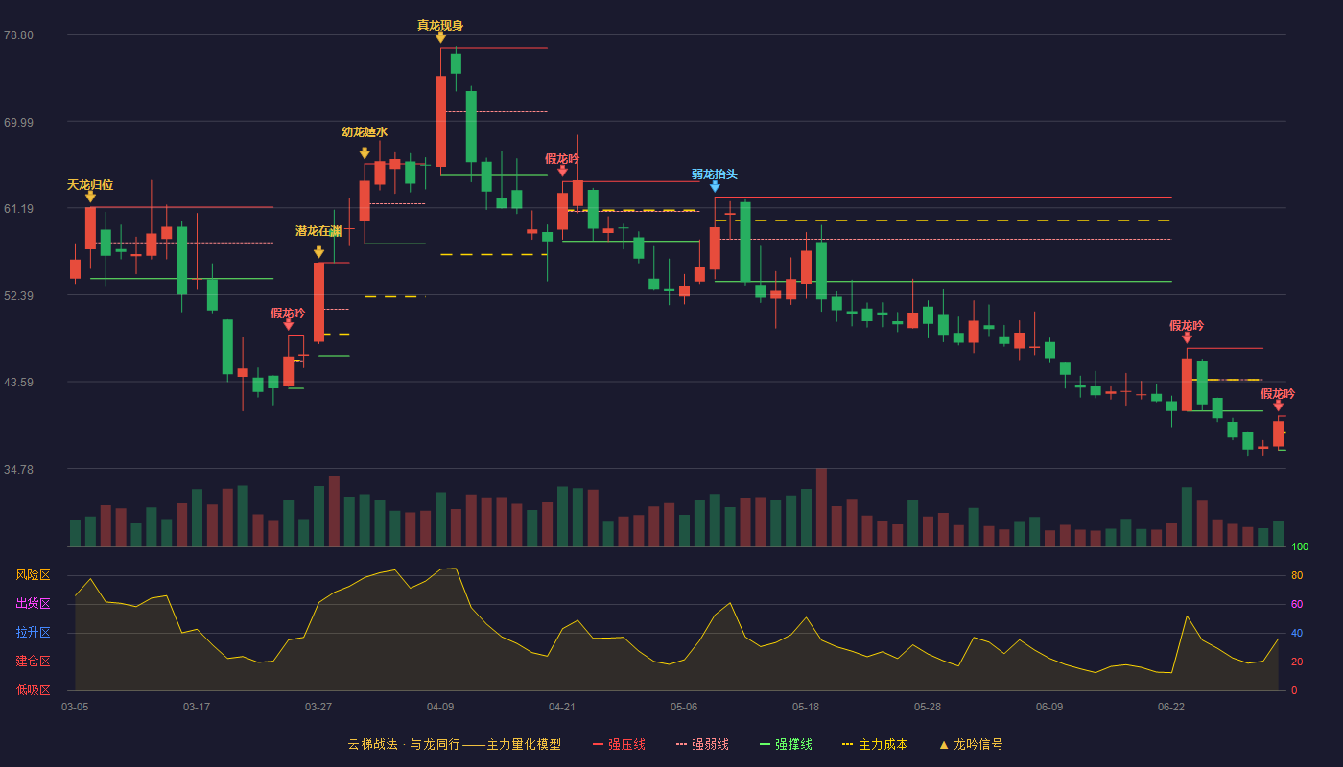
Task: Toggle the 主力成本 legend item
Action: (875, 744)
